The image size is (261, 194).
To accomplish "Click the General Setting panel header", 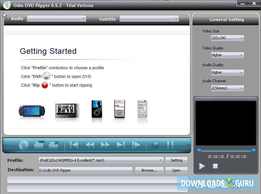I will point(226,19).
